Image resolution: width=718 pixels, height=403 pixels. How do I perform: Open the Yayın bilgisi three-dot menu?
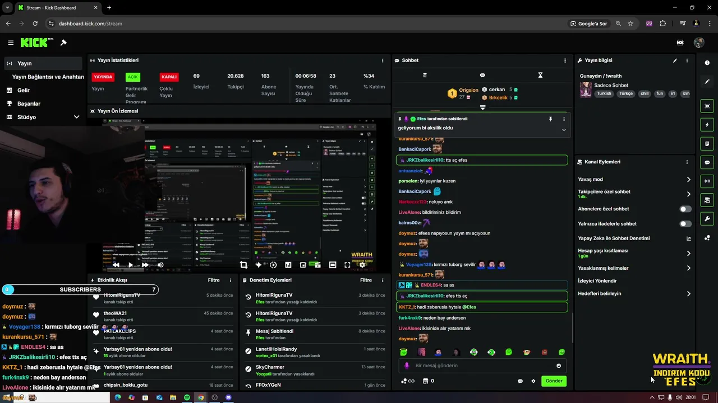[687, 60]
